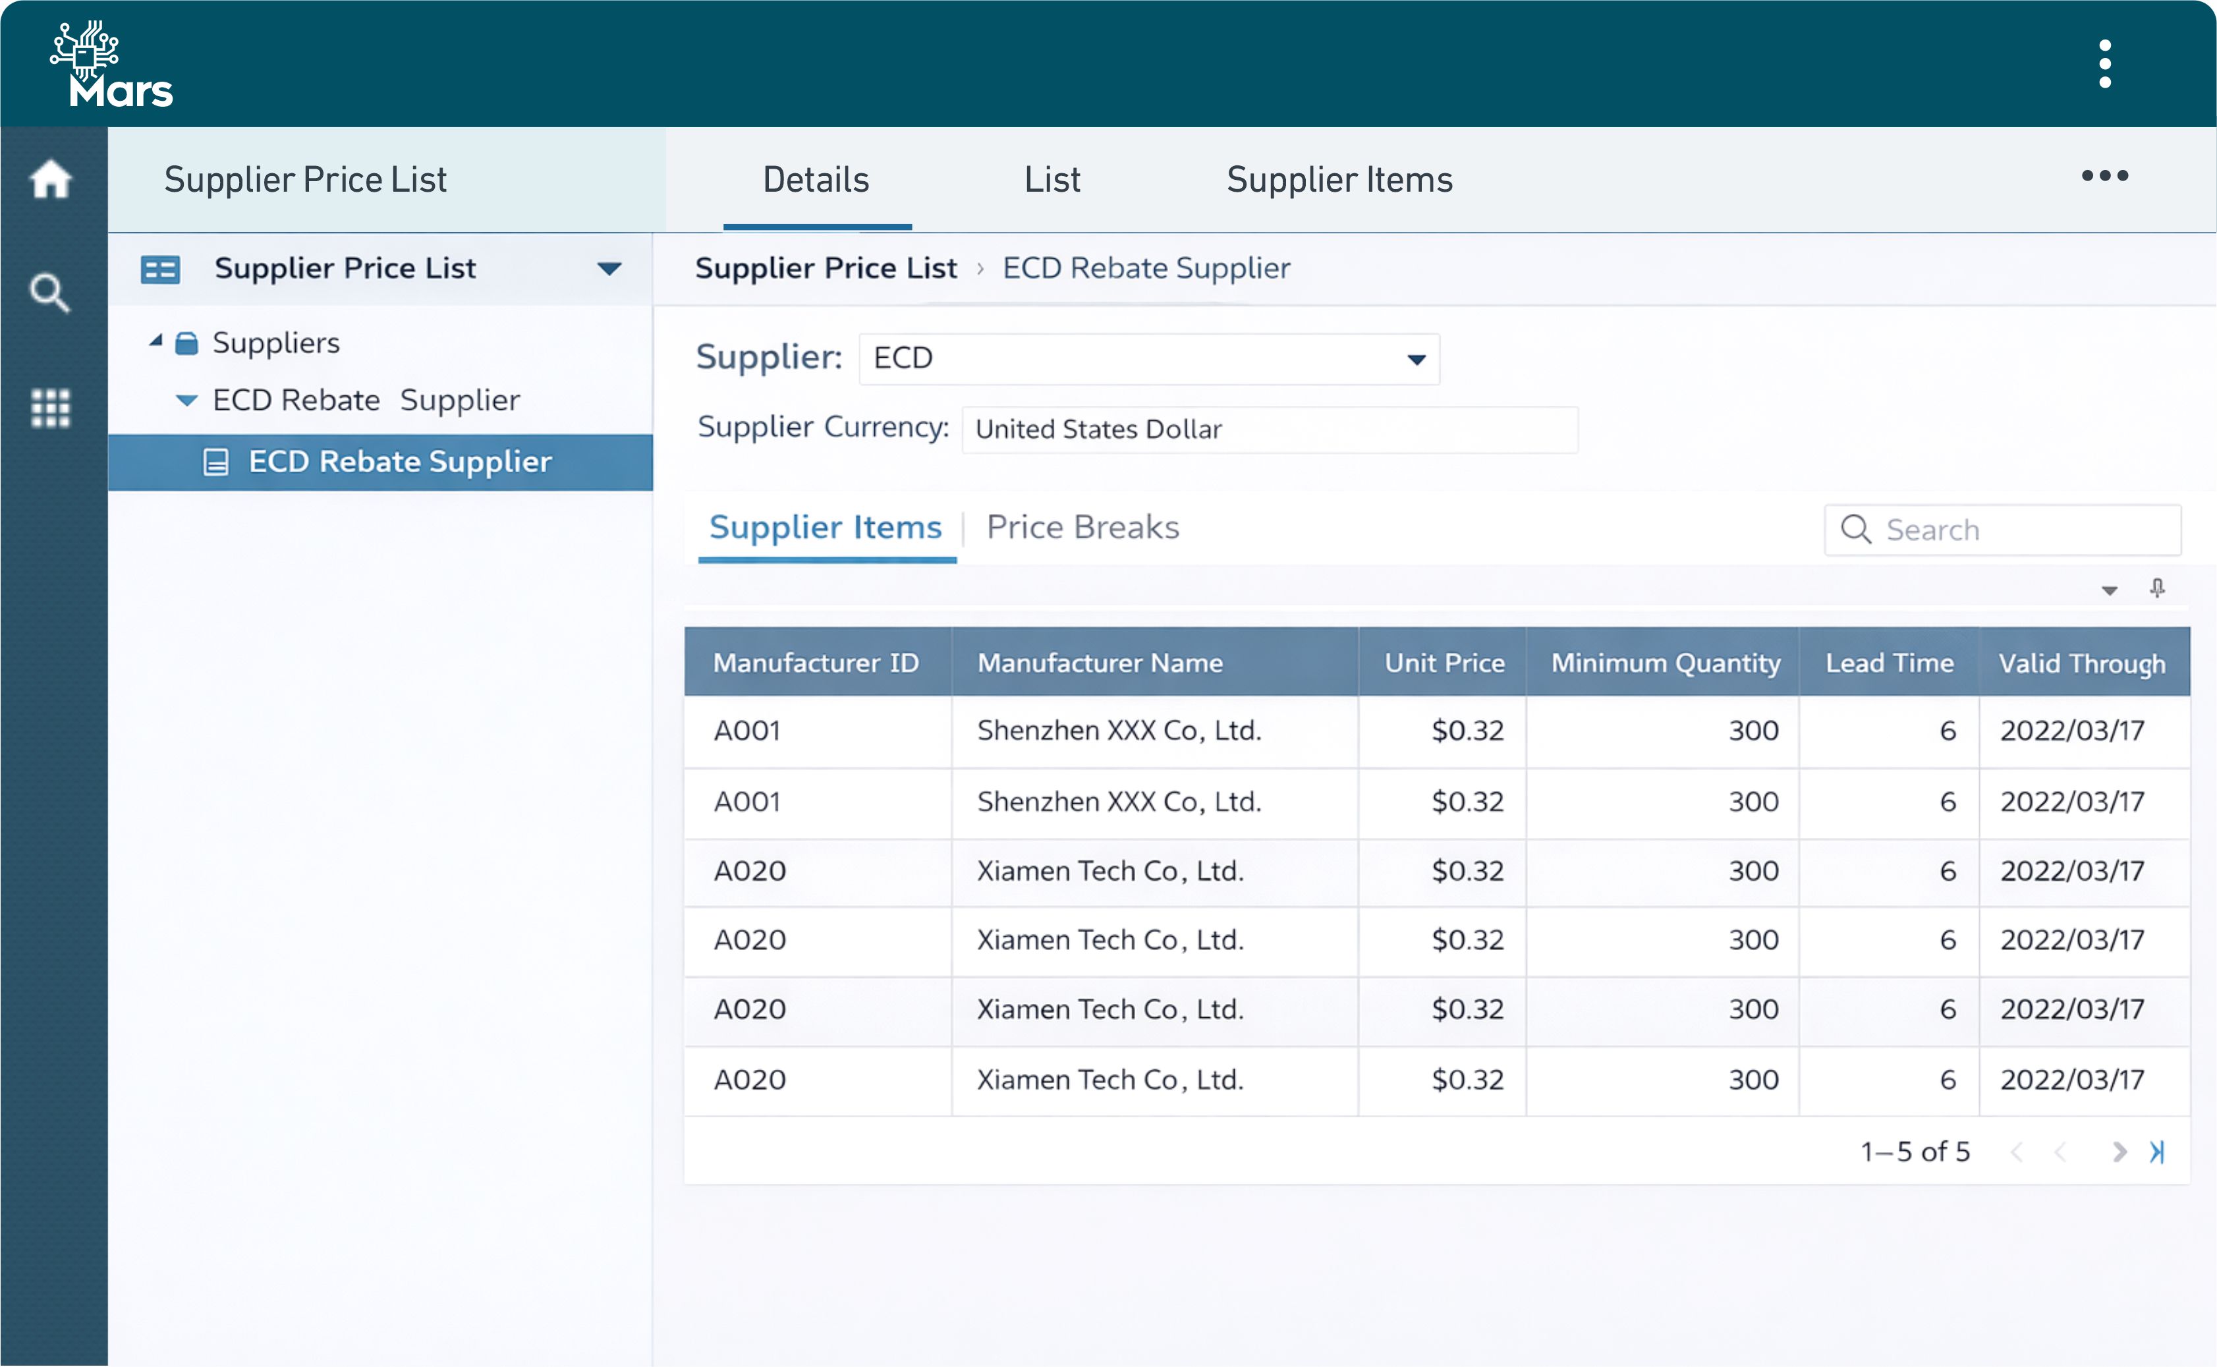Sort by the Unit Price column header
This screenshot has height=1367, width=2217.
tap(1444, 663)
